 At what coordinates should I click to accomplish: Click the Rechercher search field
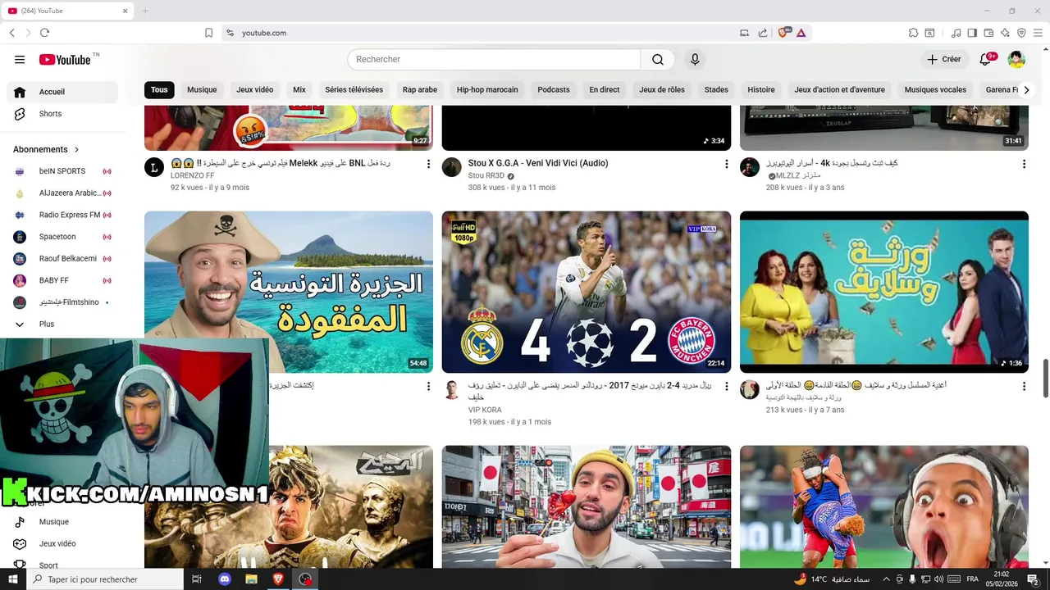494,59
